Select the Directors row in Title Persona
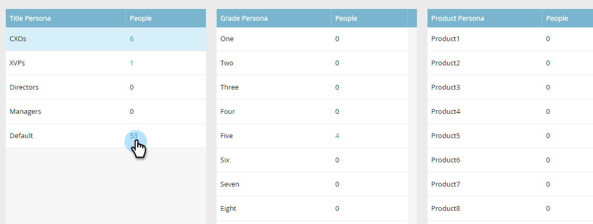This screenshot has height=224, width=593. tap(106, 87)
